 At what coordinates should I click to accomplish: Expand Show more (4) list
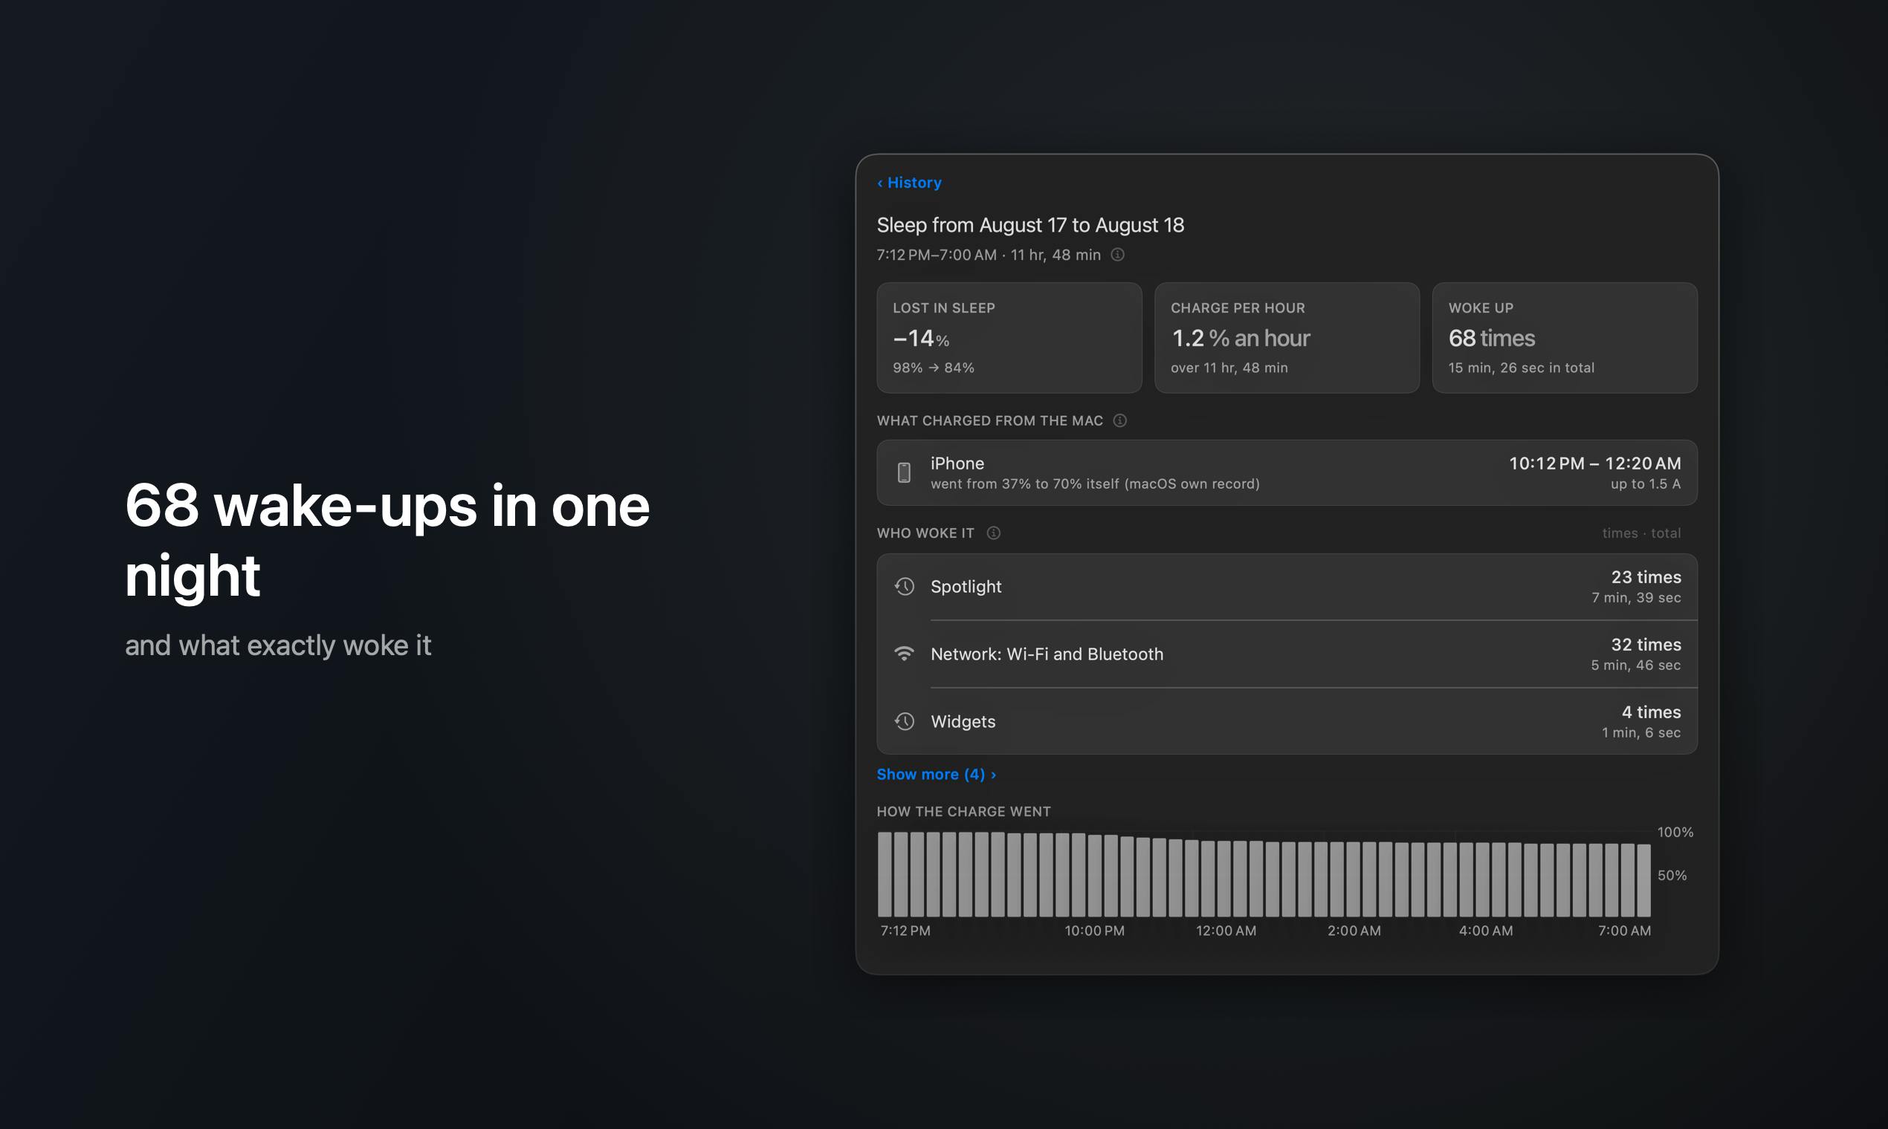(937, 774)
